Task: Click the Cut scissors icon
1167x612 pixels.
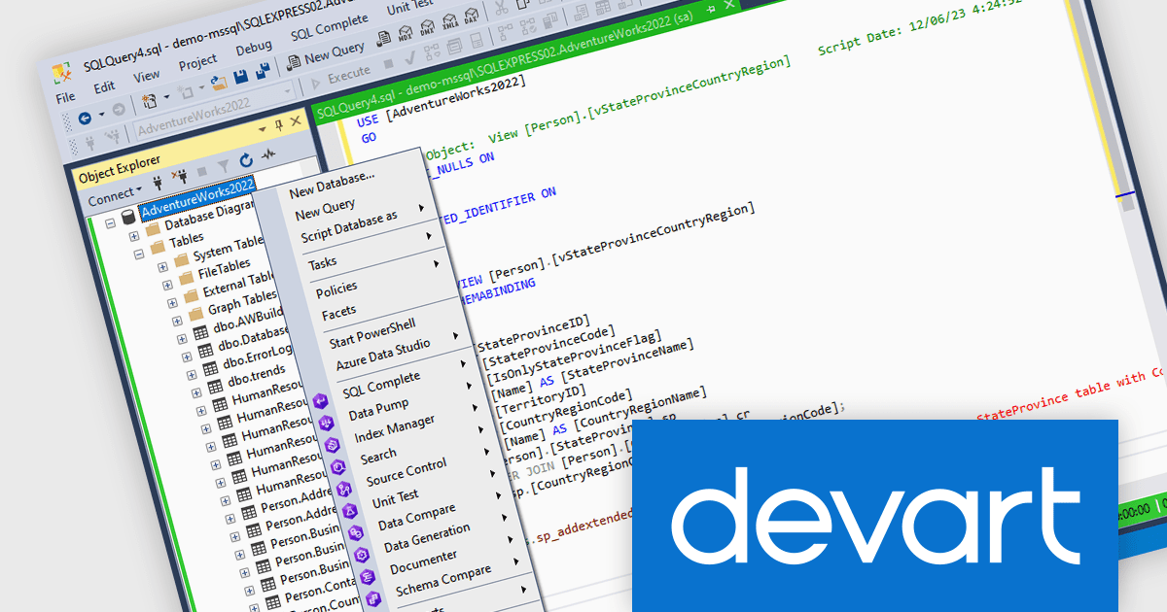Action: 500,11
